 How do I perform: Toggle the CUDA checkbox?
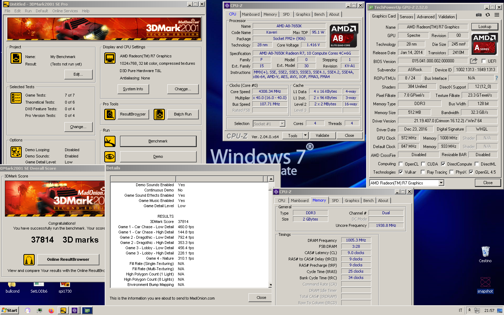423,164
